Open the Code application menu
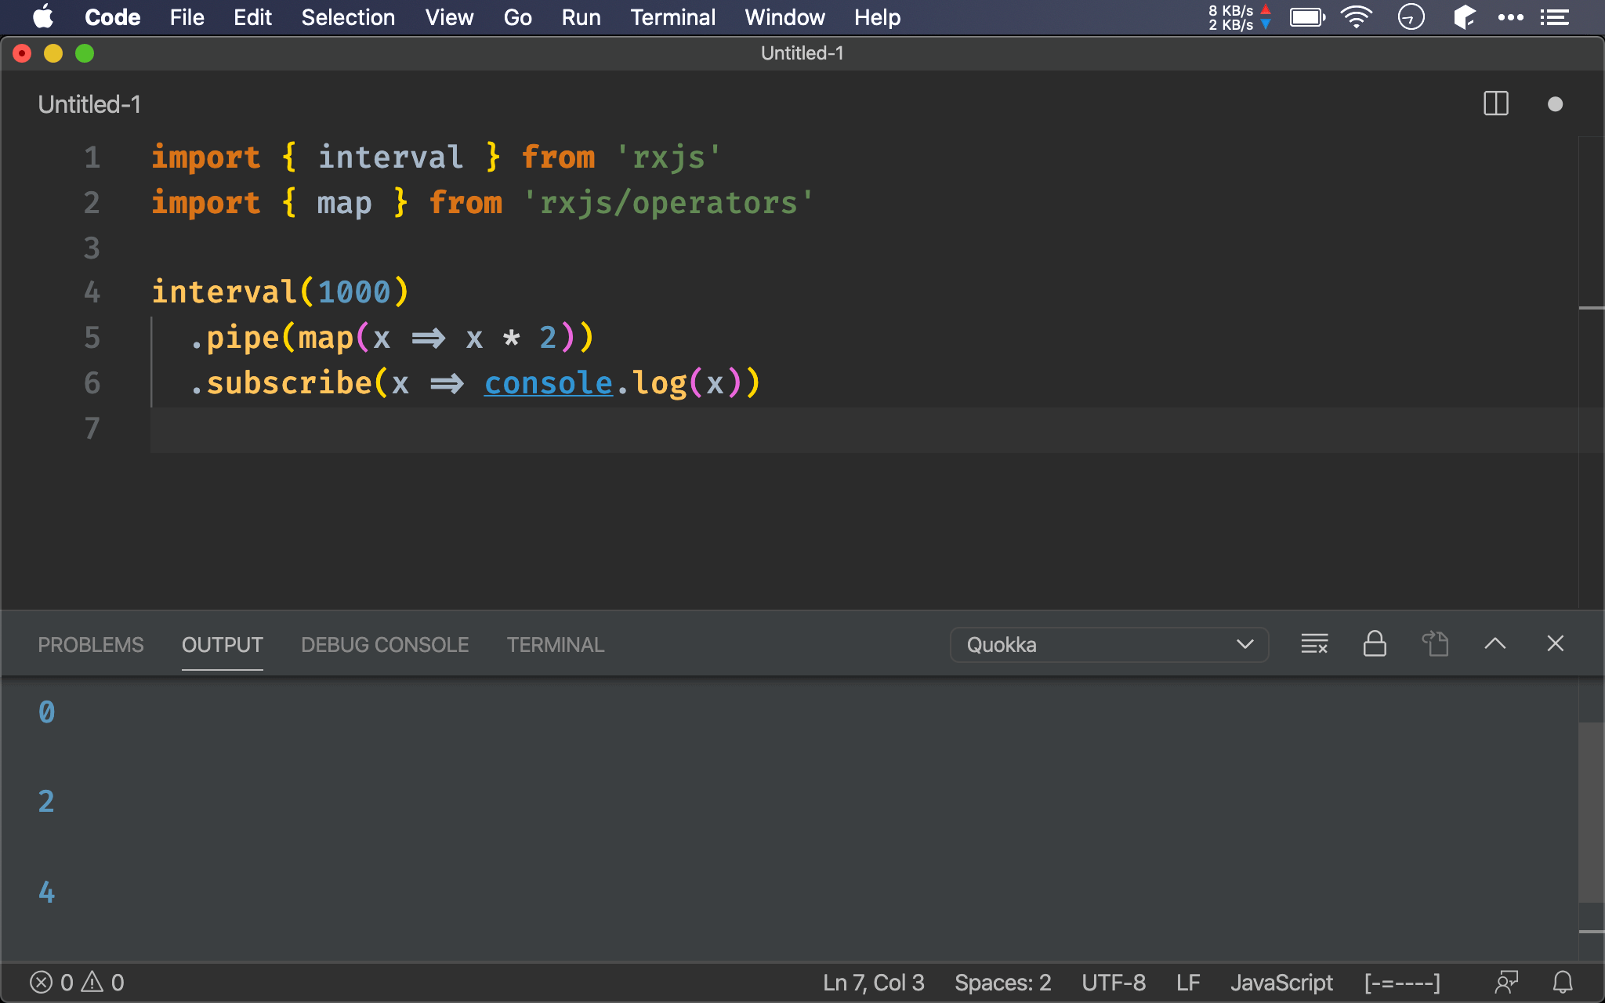The image size is (1605, 1003). pyautogui.click(x=112, y=17)
